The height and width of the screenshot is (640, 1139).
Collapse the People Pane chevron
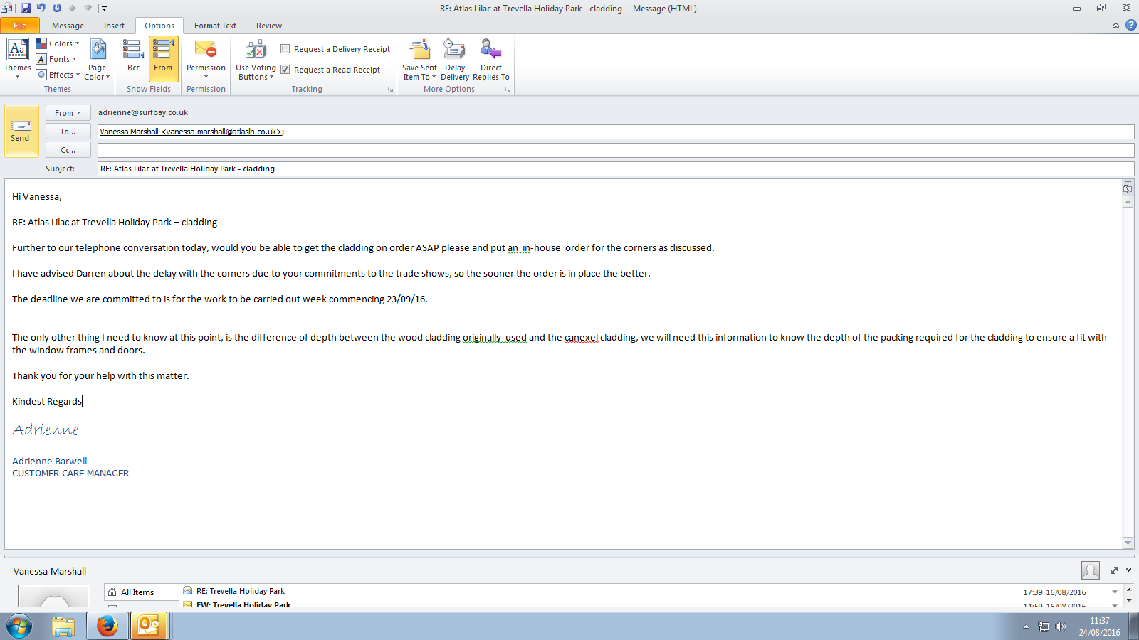(1128, 570)
